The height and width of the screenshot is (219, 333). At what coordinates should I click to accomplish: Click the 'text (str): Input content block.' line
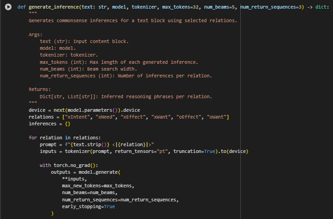click(84, 42)
